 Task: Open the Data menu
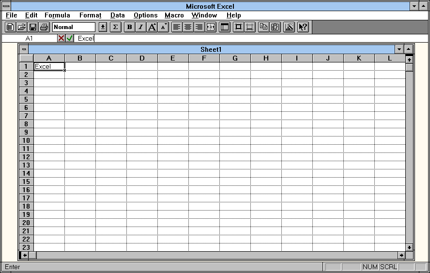[x=118, y=15]
